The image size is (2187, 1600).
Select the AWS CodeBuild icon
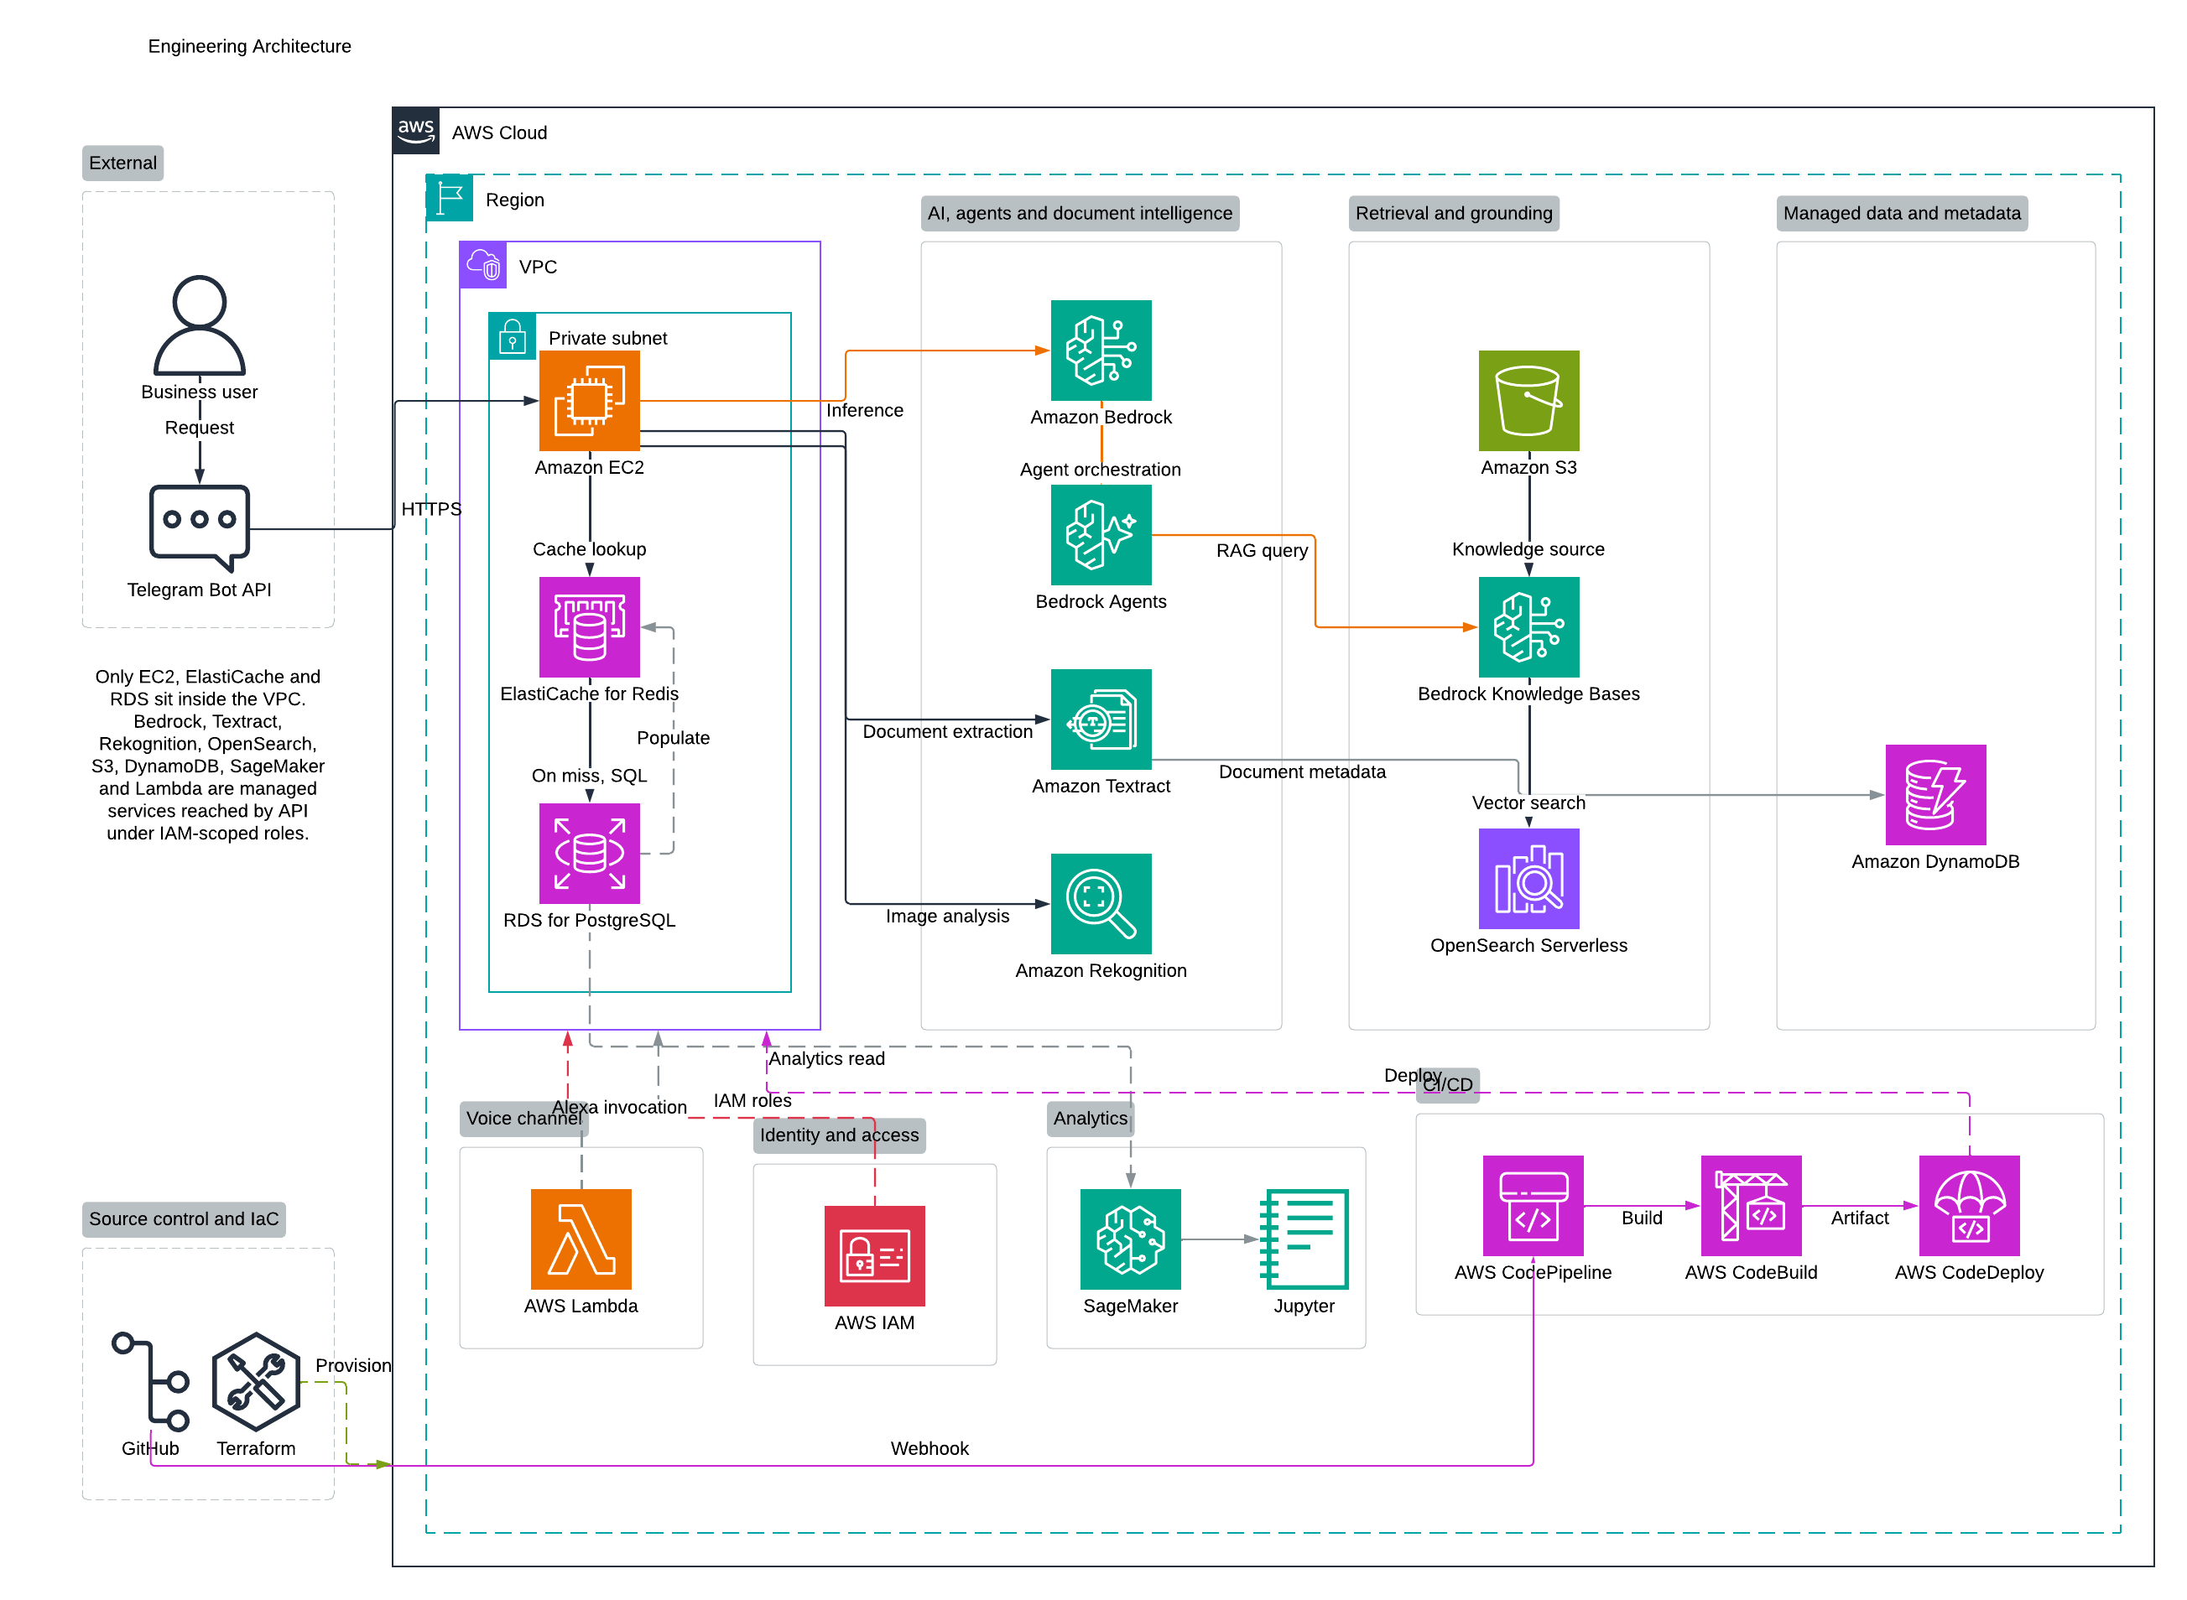coord(1751,1206)
